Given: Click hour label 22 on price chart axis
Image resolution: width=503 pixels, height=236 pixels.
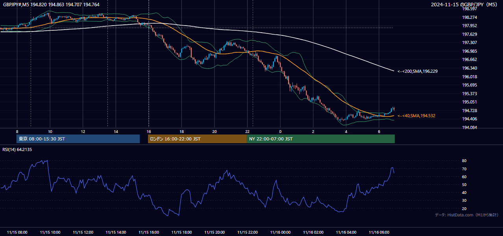Looking at the screenshot, I should 247,131.
